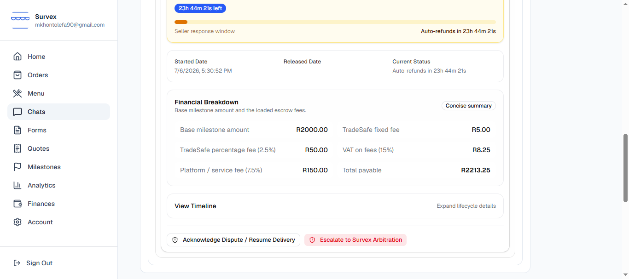
Task: Click the mkhontolefa90@gmail.com email text
Action: (x=70, y=25)
